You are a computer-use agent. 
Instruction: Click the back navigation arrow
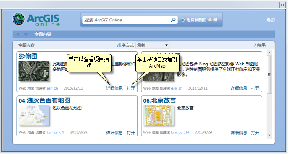18,34
